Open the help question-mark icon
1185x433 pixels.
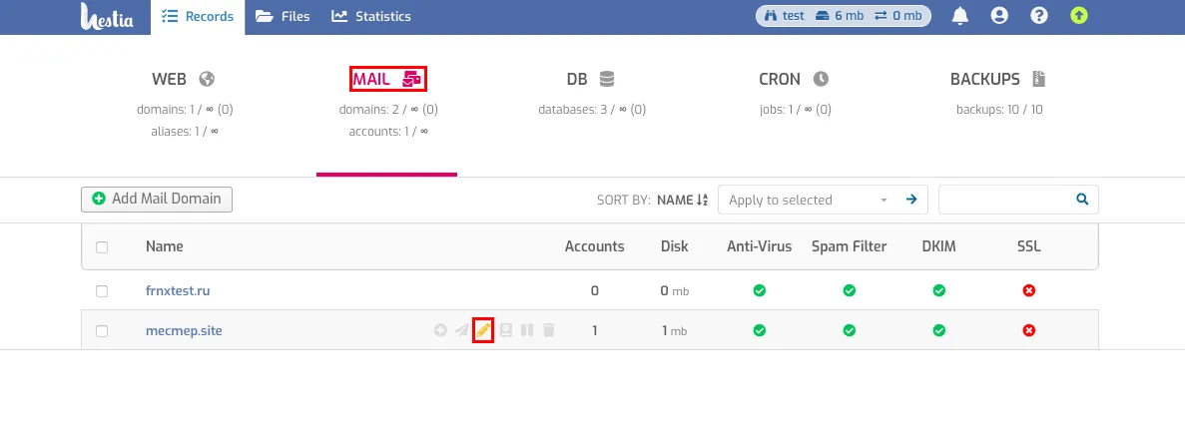pos(1039,16)
